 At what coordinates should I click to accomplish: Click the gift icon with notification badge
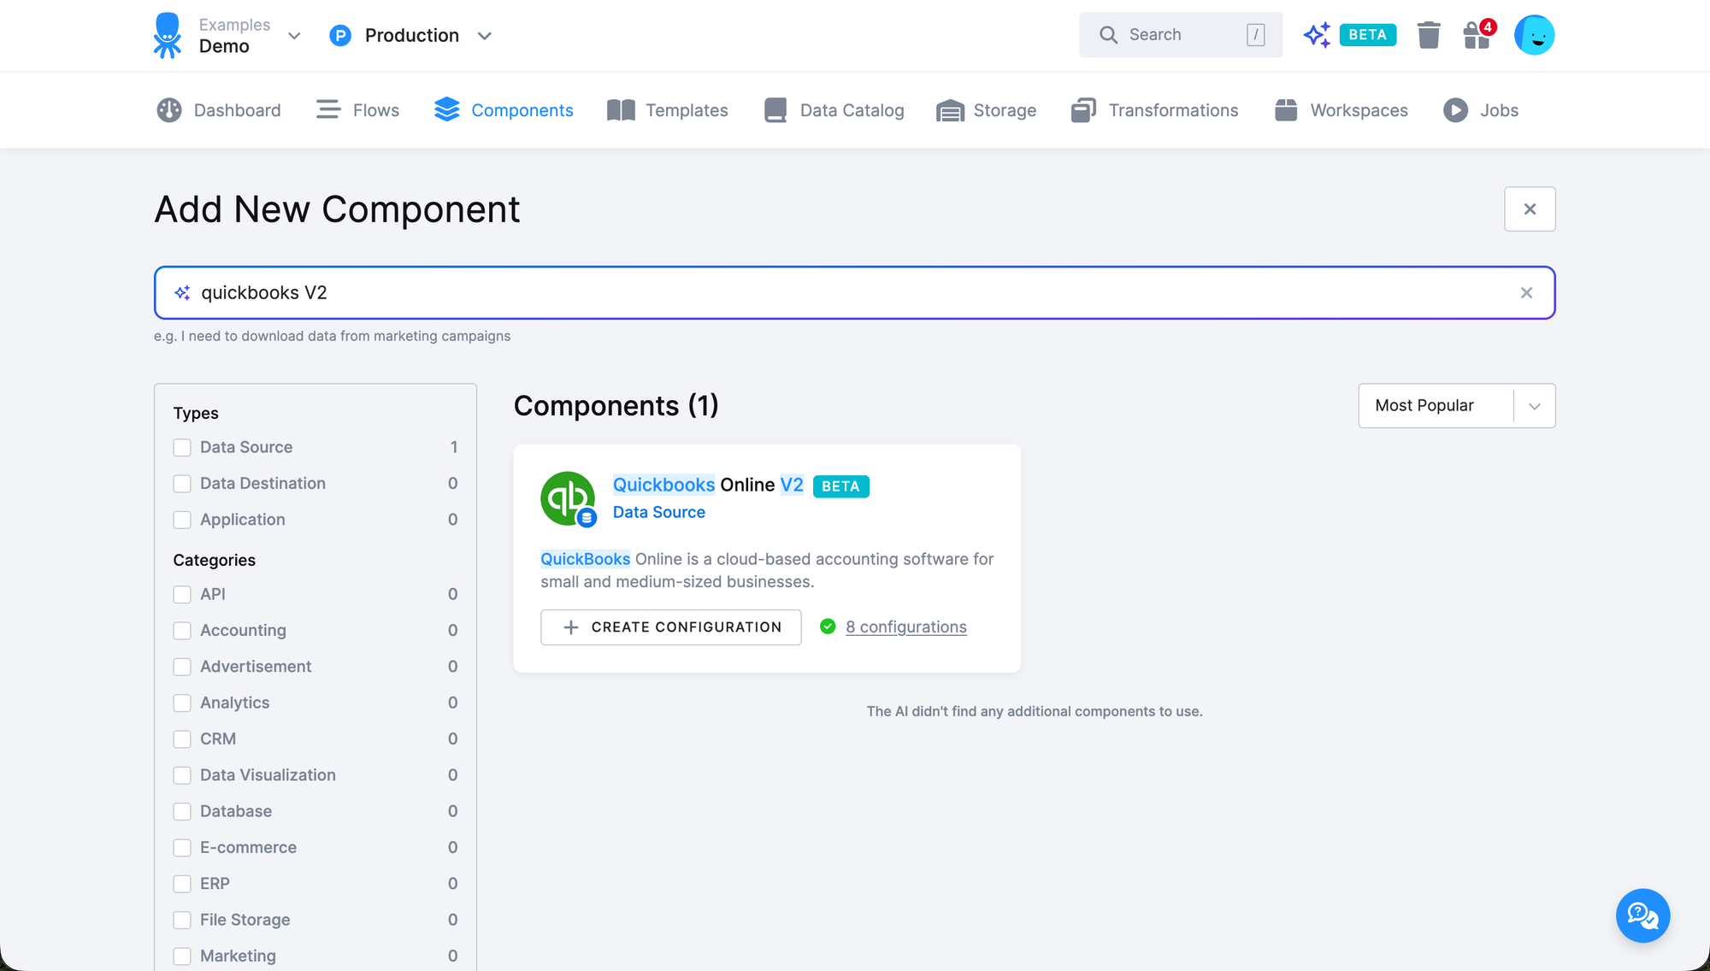coord(1477,36)
